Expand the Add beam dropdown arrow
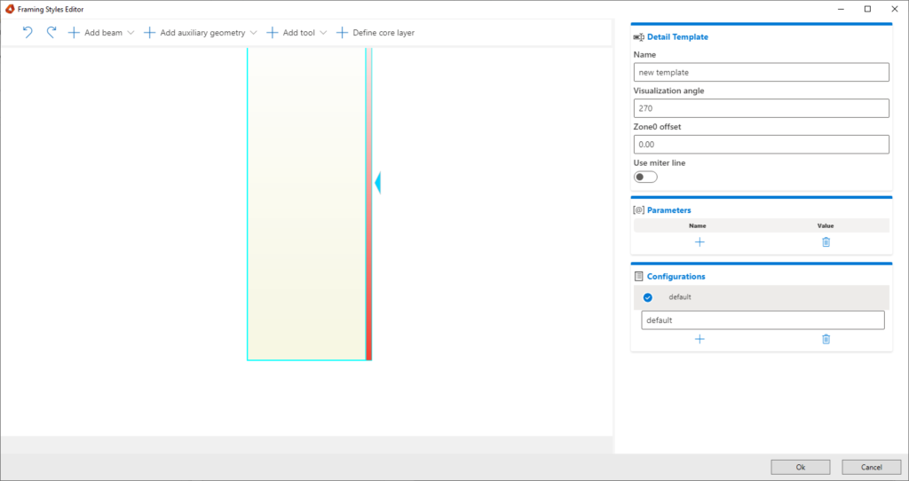Image resolution: width=909 pixels, height=481 pixels. coord(130,33)
